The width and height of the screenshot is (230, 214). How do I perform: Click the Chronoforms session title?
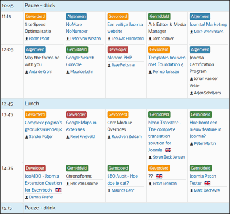(x=79, y=176)
